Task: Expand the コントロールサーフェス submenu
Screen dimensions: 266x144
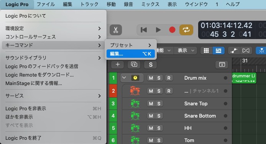Action: tap(53, 37)
